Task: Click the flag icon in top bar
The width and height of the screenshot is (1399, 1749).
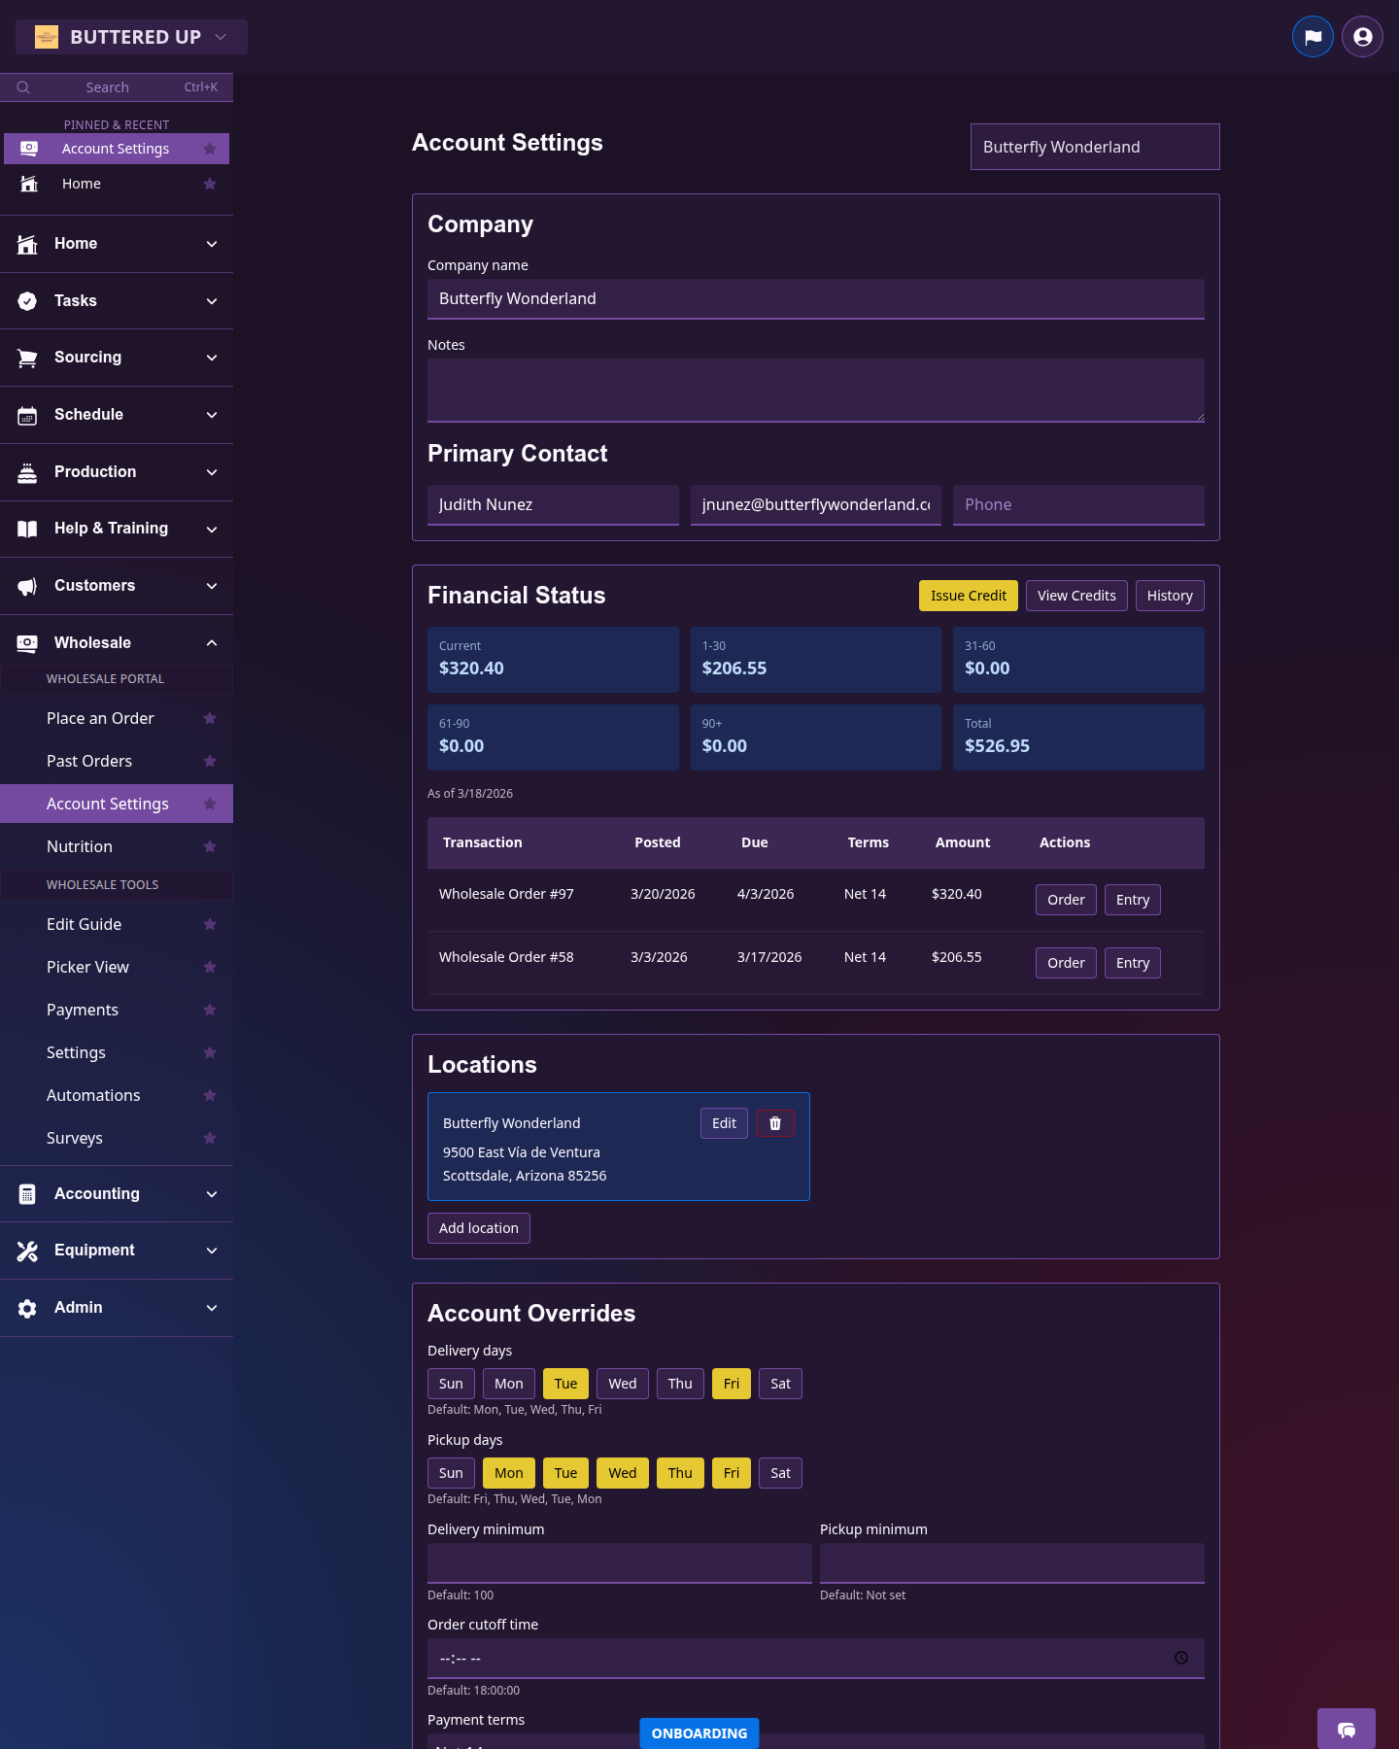Action: (1313, 37)
